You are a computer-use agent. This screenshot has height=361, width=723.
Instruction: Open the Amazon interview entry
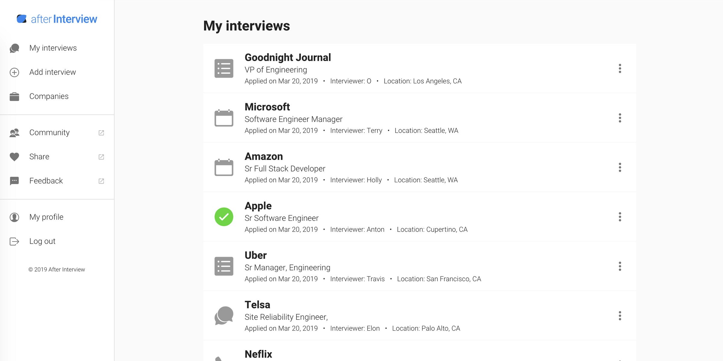pyautogui.click(x=419, y=167)
